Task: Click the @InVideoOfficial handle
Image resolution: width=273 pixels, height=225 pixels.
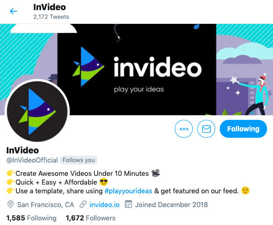Action: pyautogui.click(x=32, y=160)
